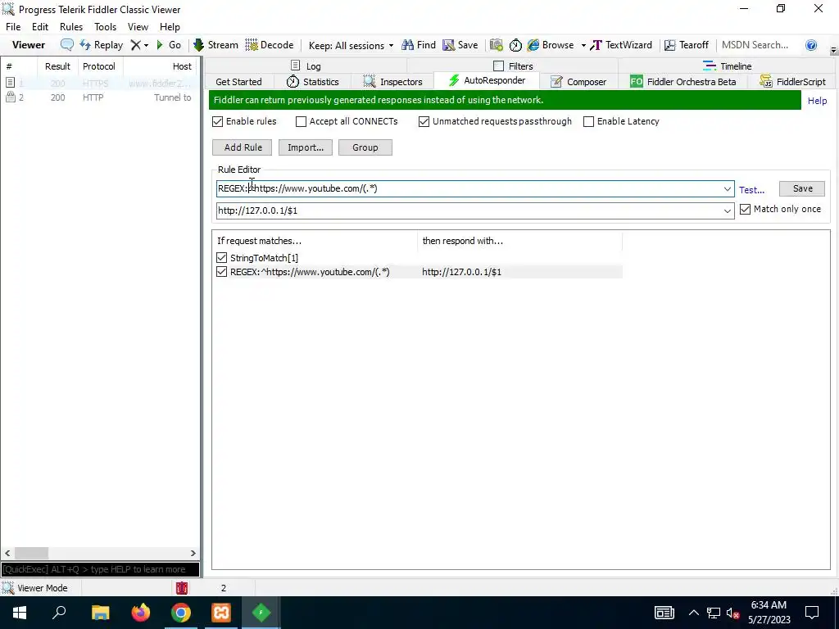
Task: Open Windows Start menu
Action: pos(20,613)
